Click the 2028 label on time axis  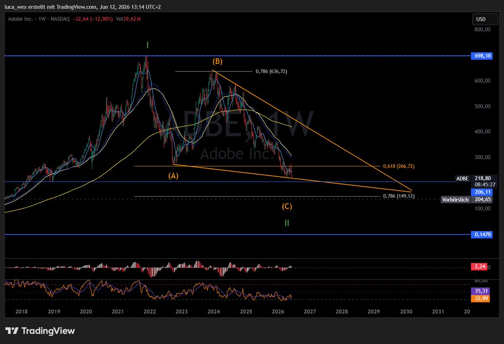click(x=341, y=312)
